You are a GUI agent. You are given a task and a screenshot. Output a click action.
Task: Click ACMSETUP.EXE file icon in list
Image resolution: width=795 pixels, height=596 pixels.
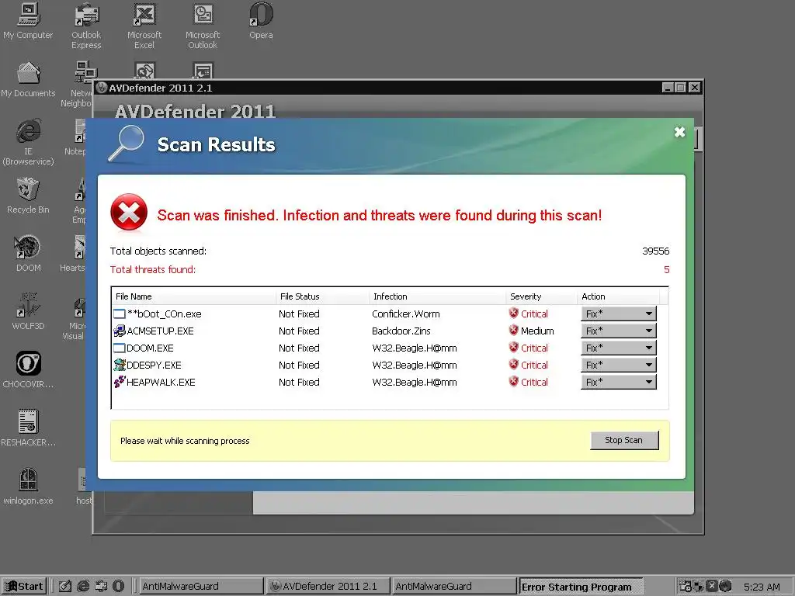pos(120,331)
